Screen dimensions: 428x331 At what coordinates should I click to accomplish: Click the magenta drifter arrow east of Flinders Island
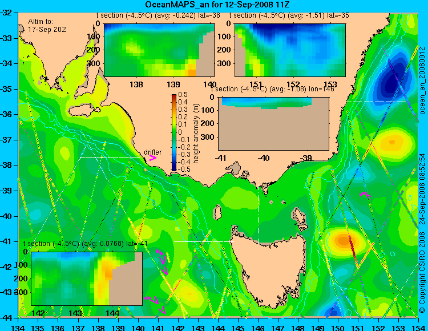[x=365, y=194]
